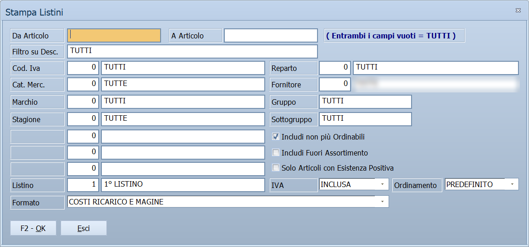Click the 1° LISTINO description field
529x247 pixels.
tap(183, 185)
